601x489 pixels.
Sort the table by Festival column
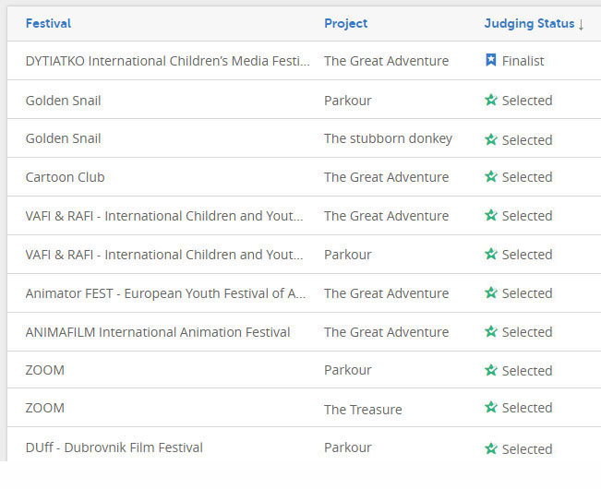pyautogui.click(x=48, y=23)
